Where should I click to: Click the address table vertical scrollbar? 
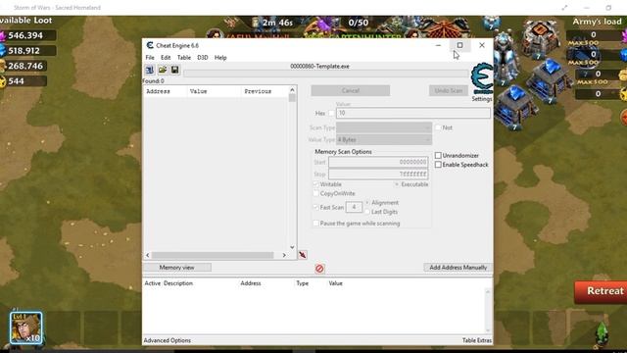488,311
